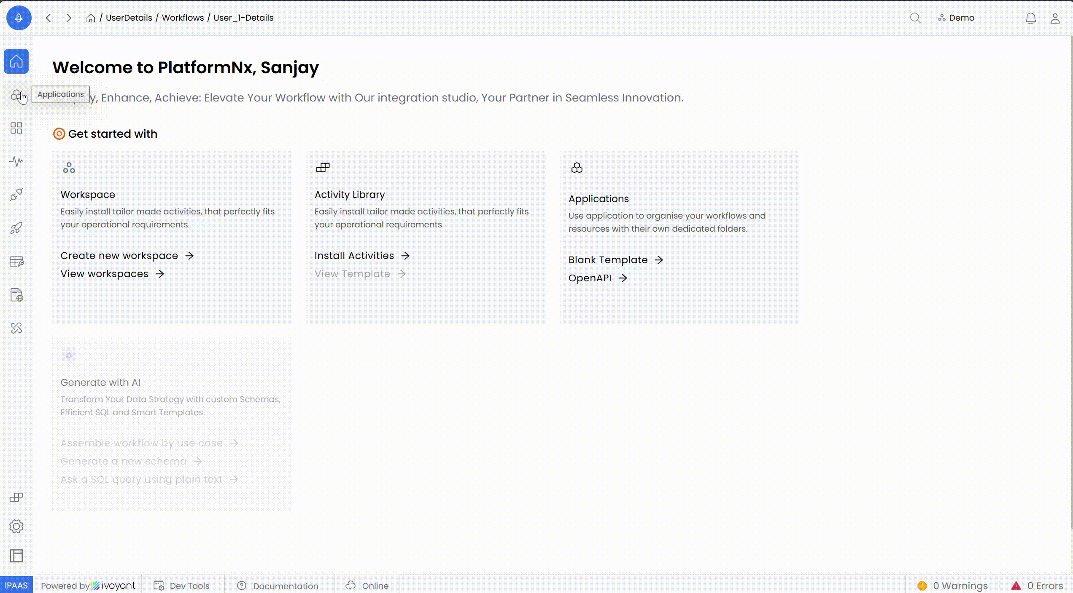Image resolution: width=1073 pixels, height=593 pixels.
Task: Open the Demo workspace selector
Action: (x=956, y=18)
